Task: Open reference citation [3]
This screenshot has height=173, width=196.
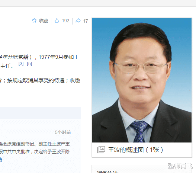Action: (21, 64)
